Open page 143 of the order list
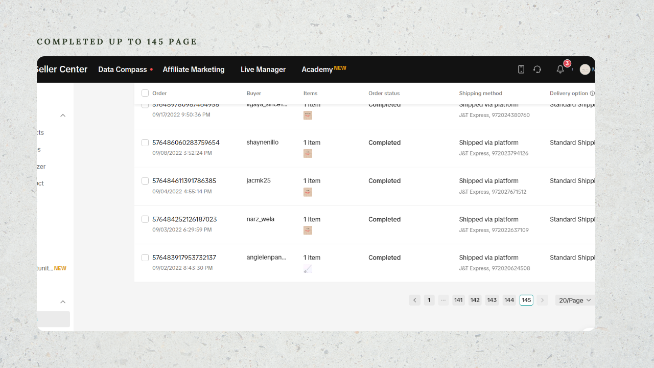Screen dimensions: 654x368 [492, 300]
